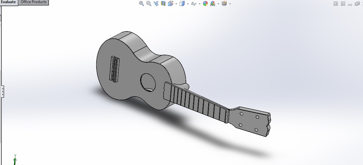Click the panel splitter handle at left edge
Viewport: 363px width, 165px height.
pos(2,92)
